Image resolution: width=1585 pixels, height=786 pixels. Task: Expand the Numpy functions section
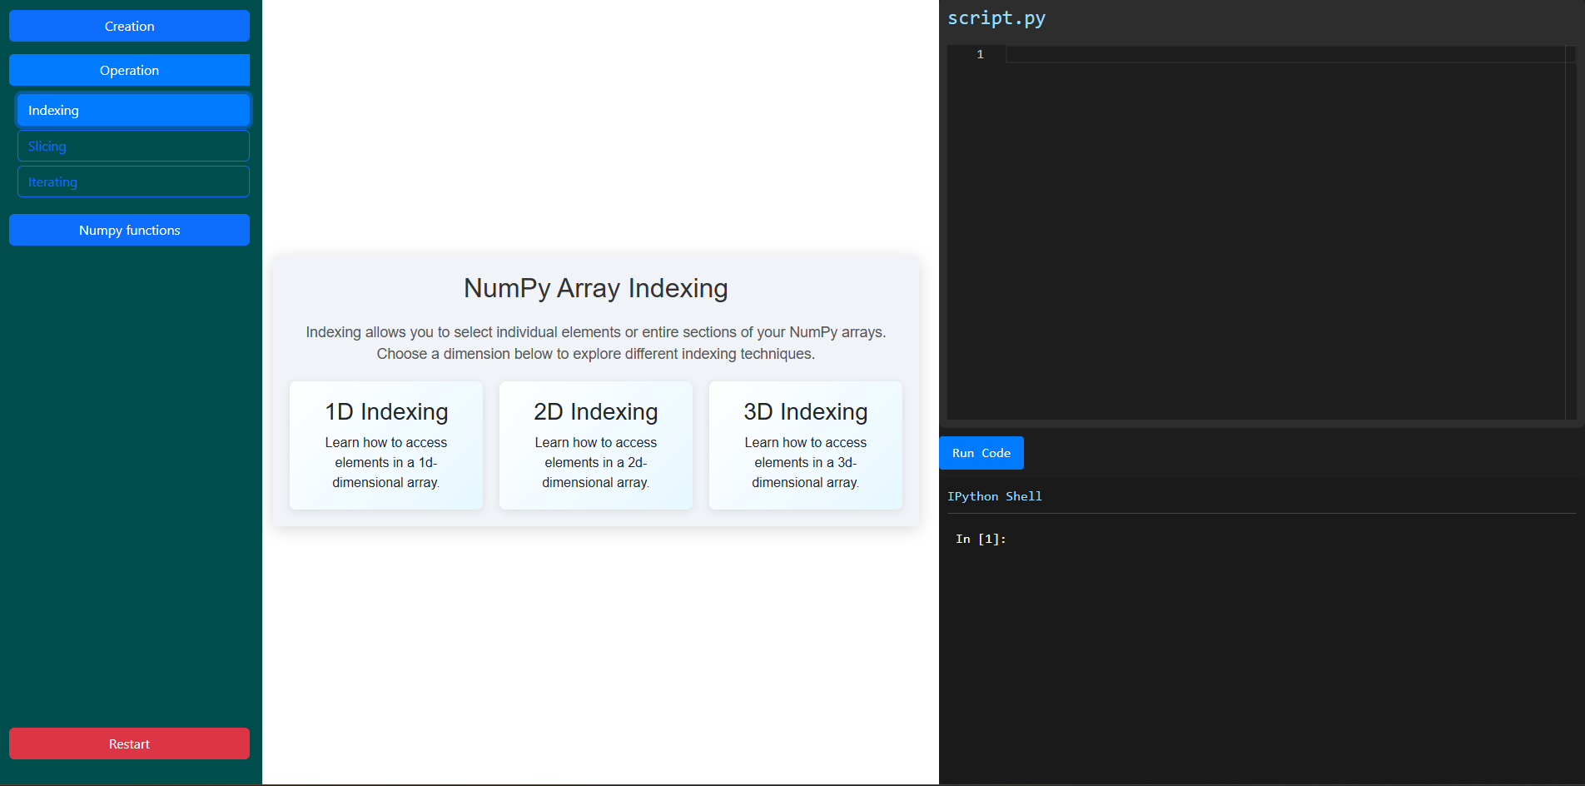click(x=129, y=230)
